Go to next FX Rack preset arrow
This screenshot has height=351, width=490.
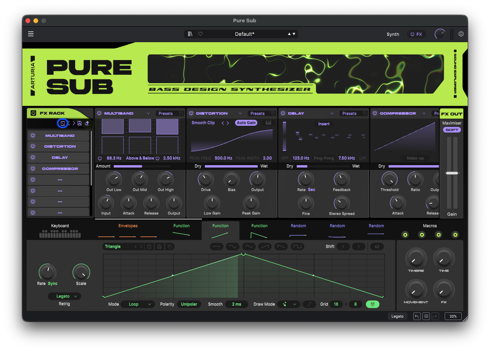click(74, 123)
